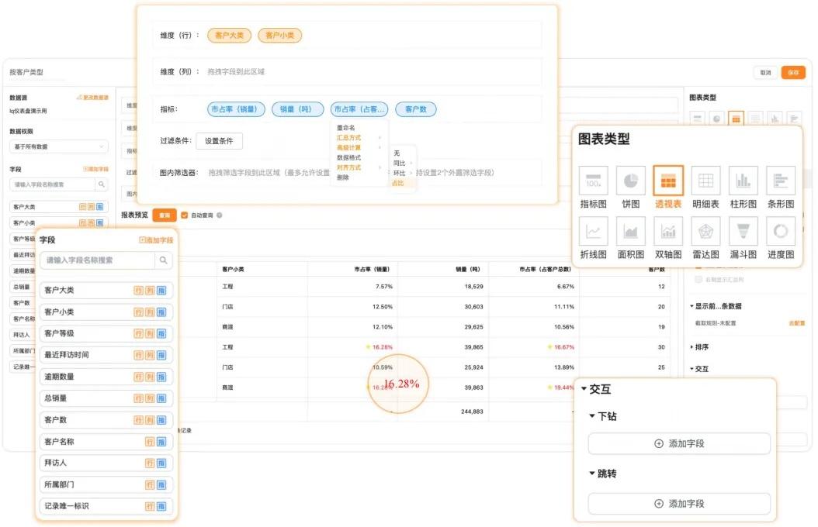The image size is (818, 527).
Task: Pick the 明细表 detail table icon
Action: 705,181
